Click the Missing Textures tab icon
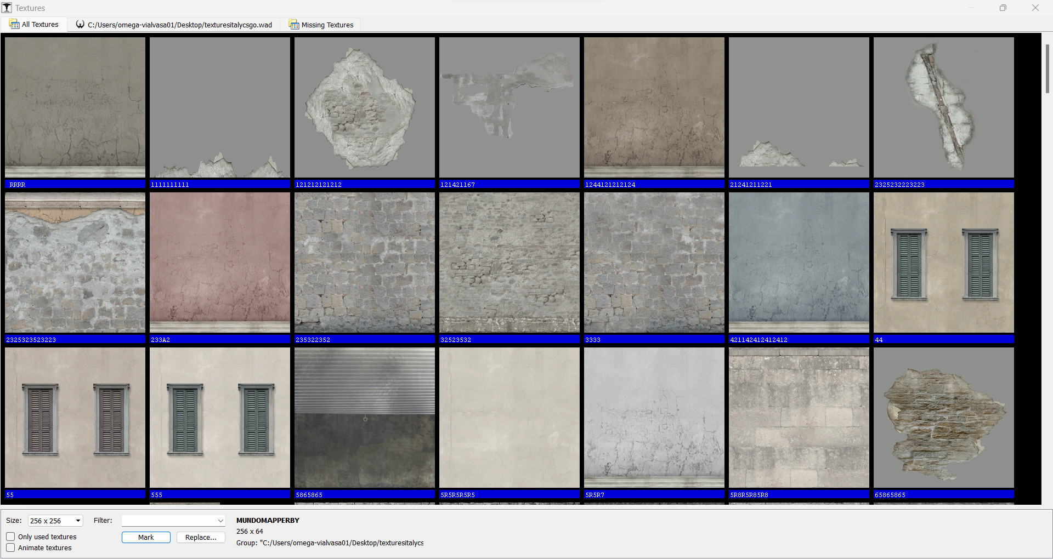This screenshot has height=559, width=1053. point(294,25)
